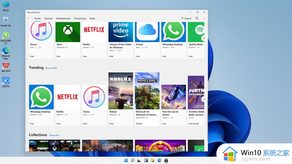Open WhatsApp Desktop tile in top row
Viewport: 292px width, 164px height.
tap(174, 40)
